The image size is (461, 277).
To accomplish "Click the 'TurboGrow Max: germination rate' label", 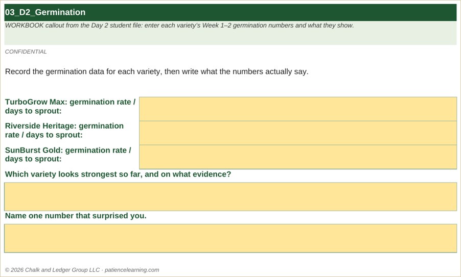I will click(70, 107).
